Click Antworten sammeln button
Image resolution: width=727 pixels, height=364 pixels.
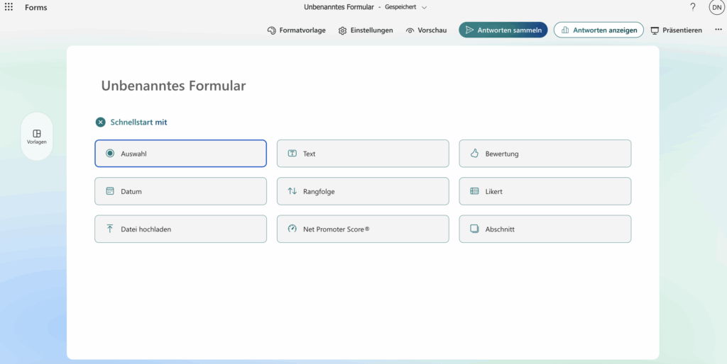coord(503,30)
